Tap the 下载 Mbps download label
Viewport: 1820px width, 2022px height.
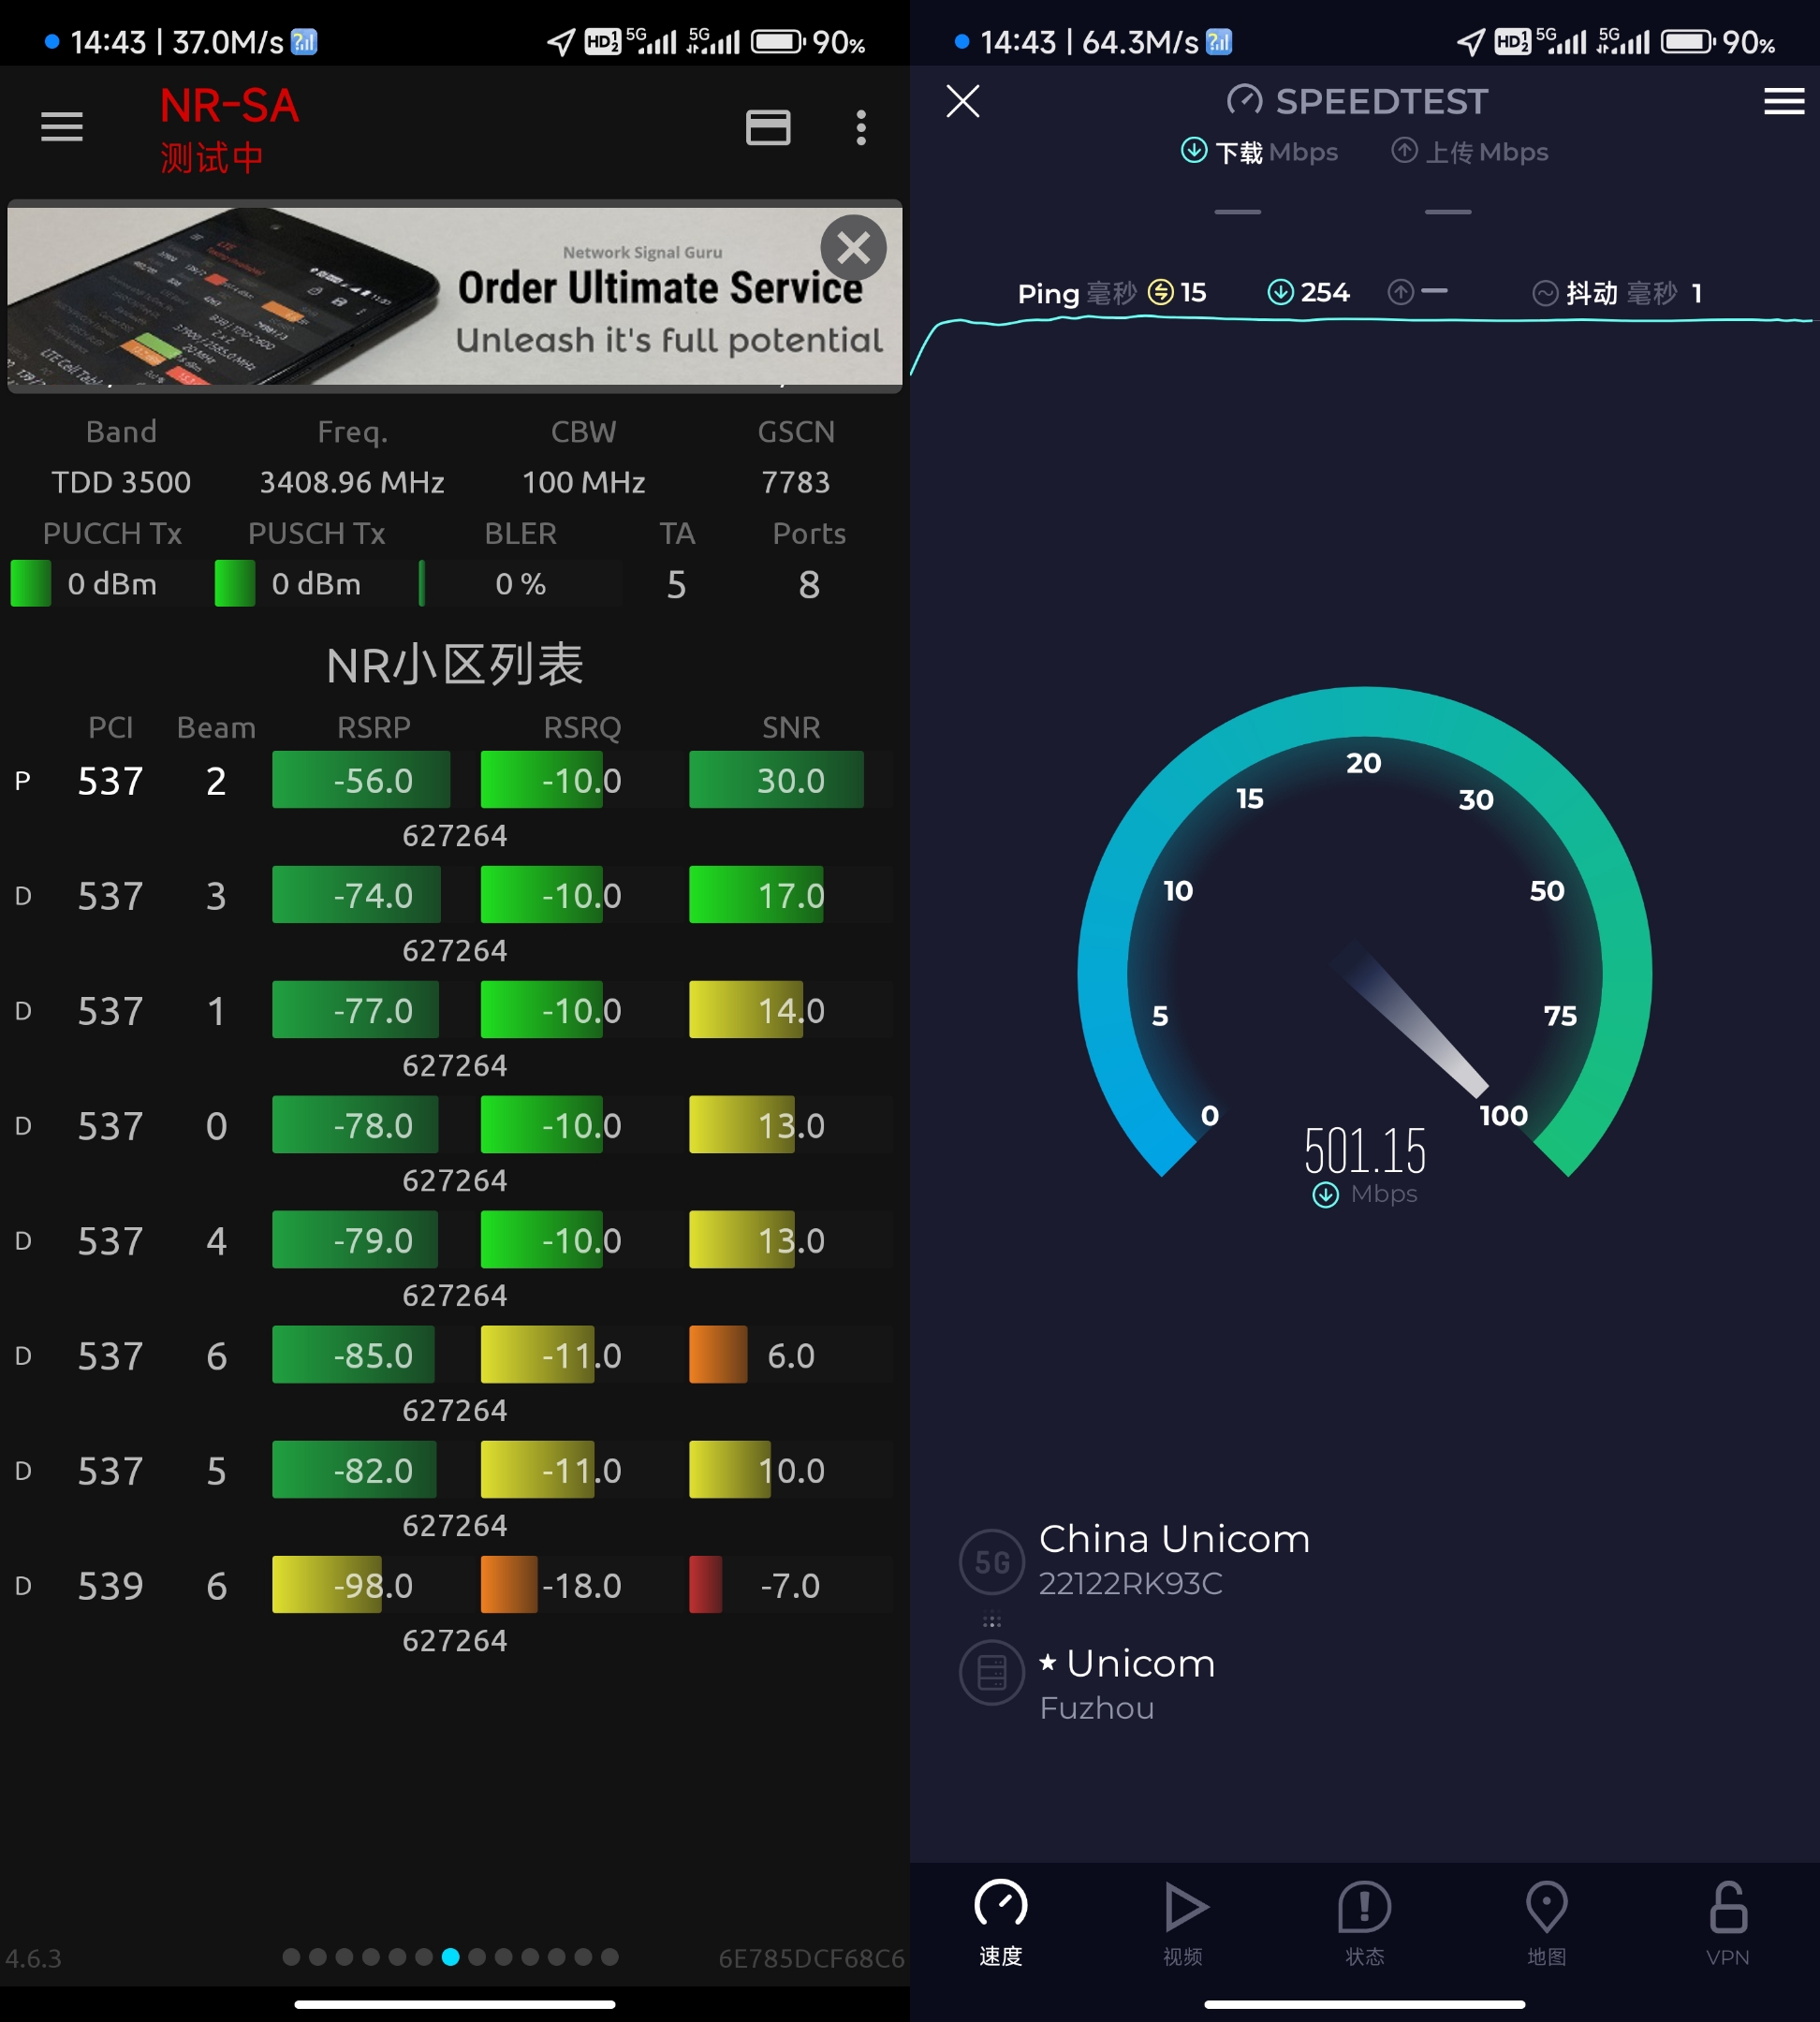click(1276, 152)
